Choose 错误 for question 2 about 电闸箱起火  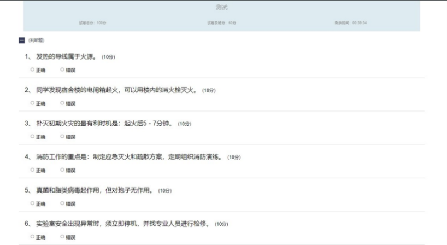pyautogui.click(x=62, y=103)
